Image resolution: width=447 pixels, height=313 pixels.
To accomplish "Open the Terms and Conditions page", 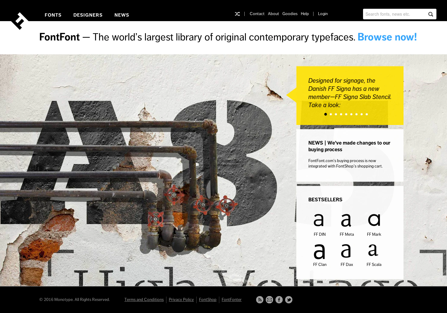I will pyautogui.click(x=144, y=300).
